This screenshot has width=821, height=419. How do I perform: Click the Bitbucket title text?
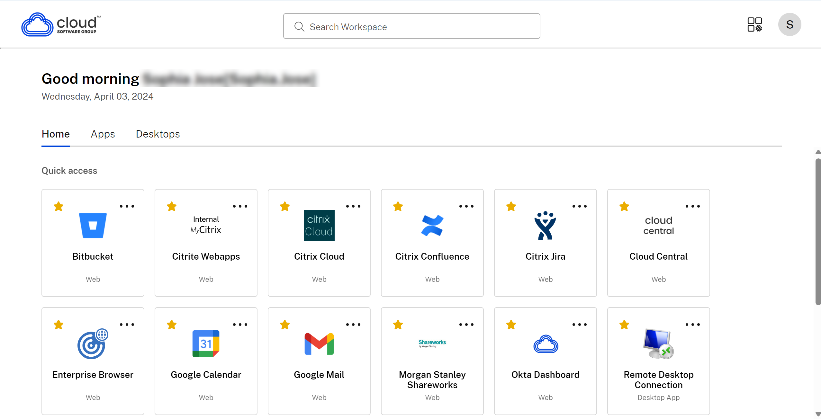click(93, 256)
